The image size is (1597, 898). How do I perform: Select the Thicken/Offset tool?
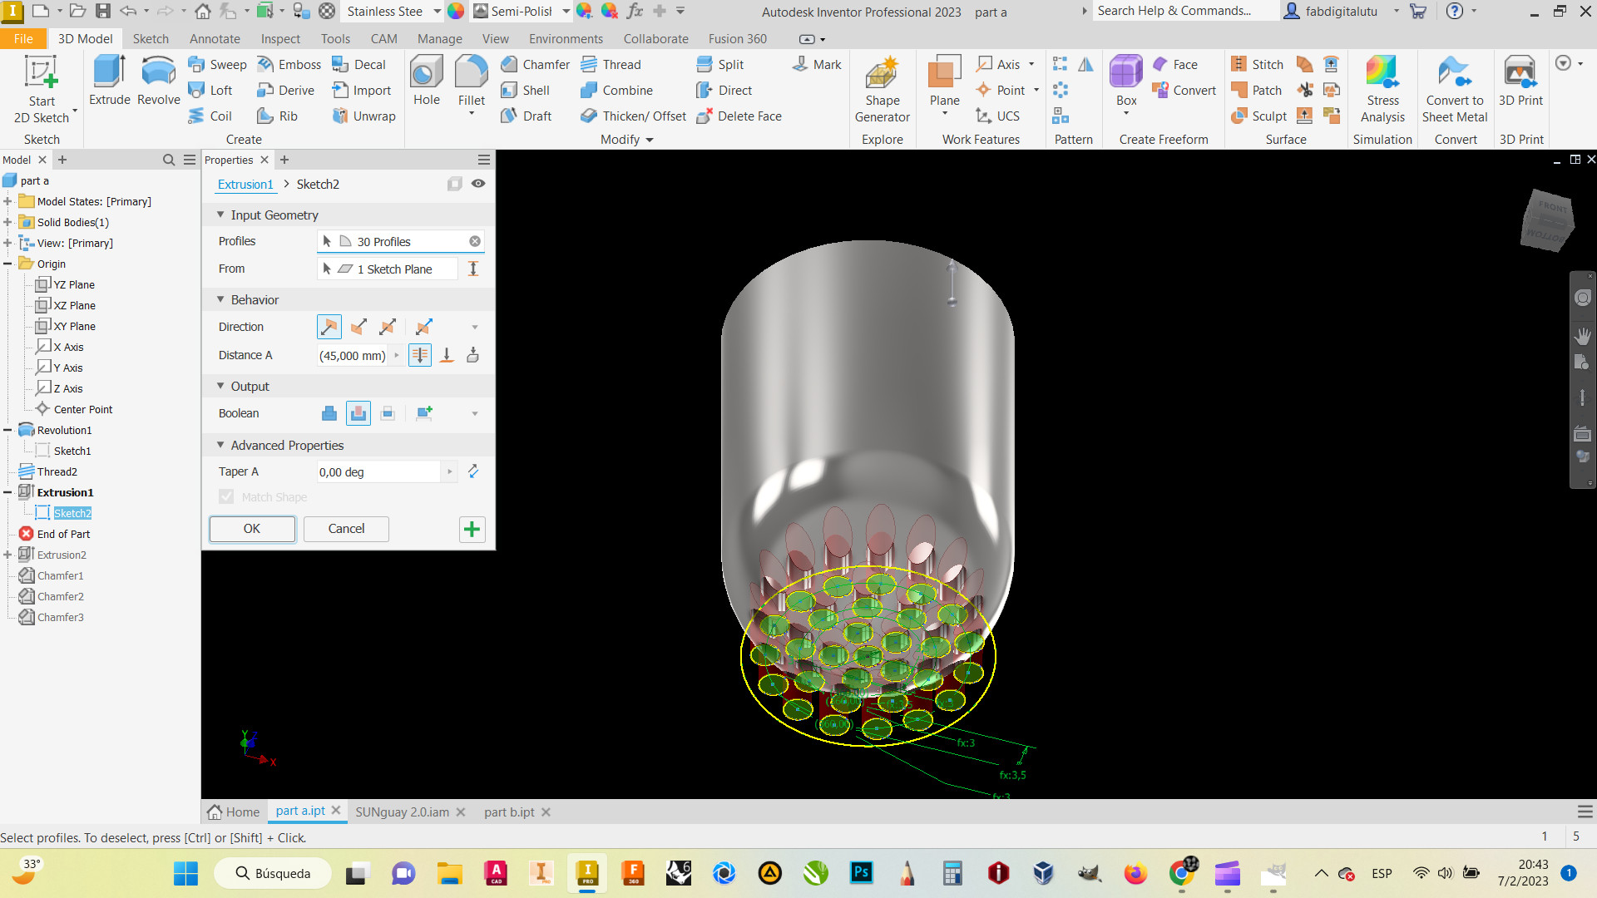click(x=634, y=116)
